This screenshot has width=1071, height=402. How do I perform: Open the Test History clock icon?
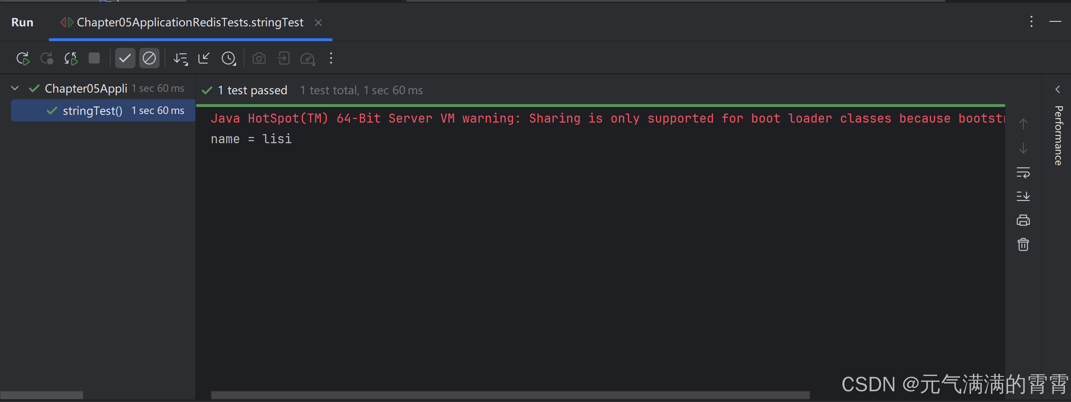(229, 58)
